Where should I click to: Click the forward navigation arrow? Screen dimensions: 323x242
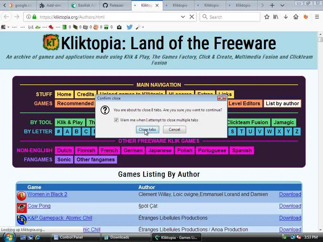click(x=17, y=17)
